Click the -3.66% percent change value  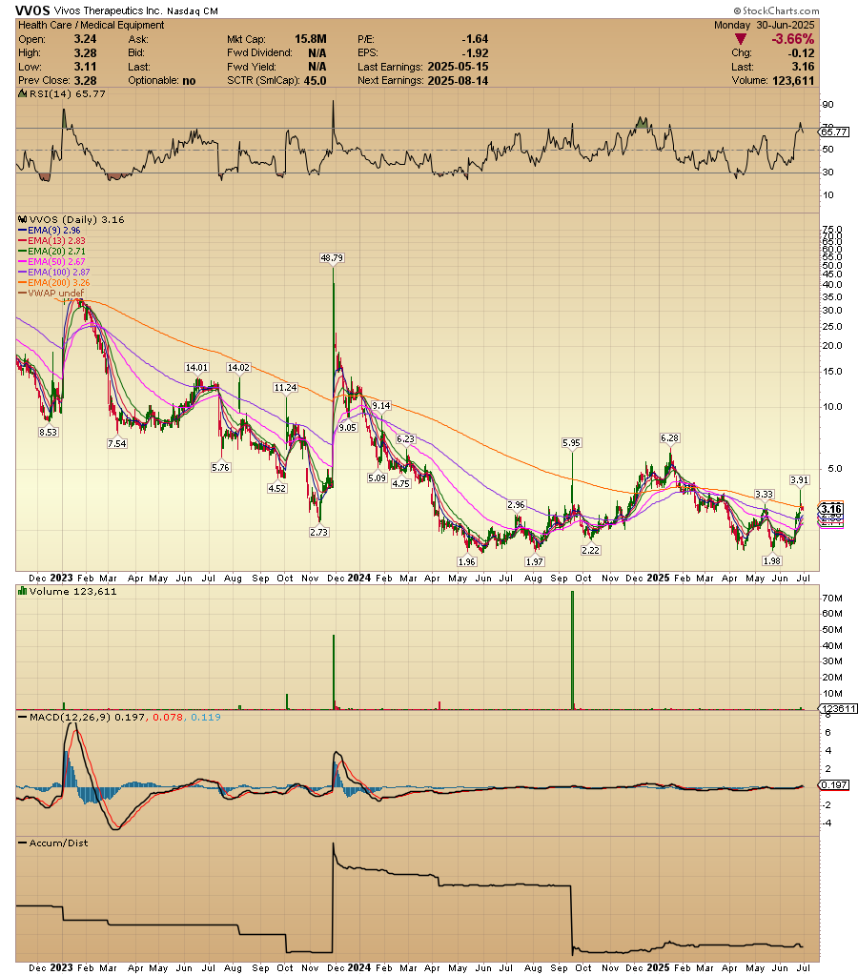click(792, 39)
